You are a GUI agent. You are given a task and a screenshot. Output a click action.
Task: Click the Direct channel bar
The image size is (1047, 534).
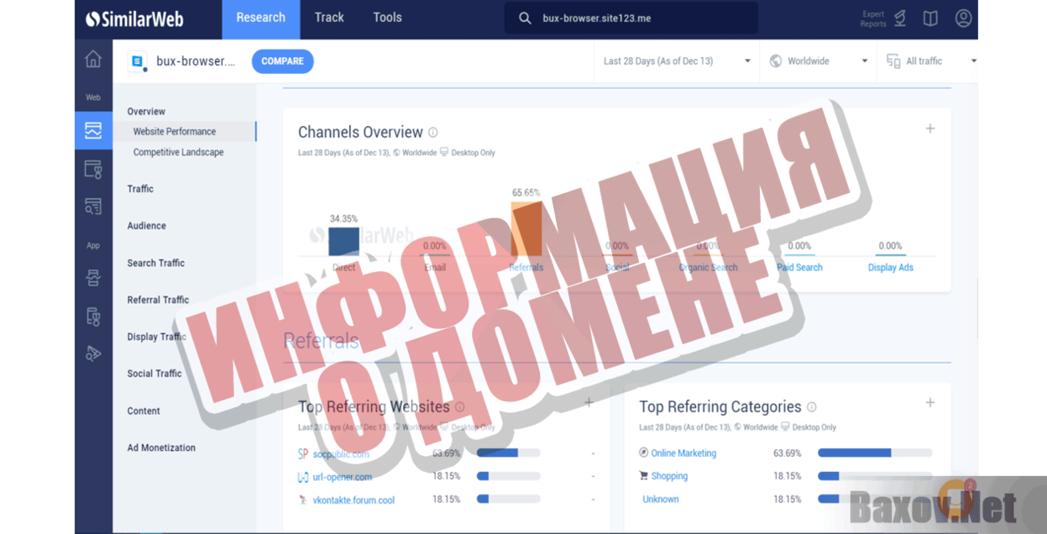click(344, 242)
